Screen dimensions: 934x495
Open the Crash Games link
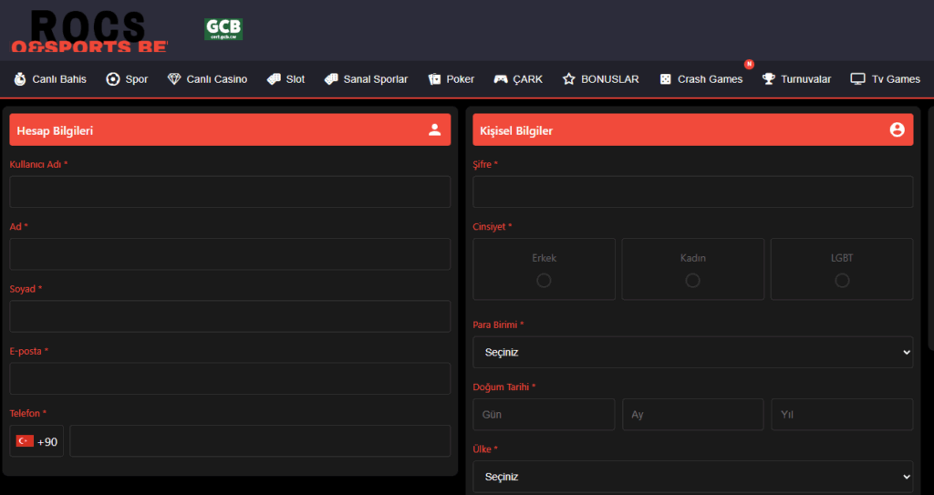coord(701,78)
